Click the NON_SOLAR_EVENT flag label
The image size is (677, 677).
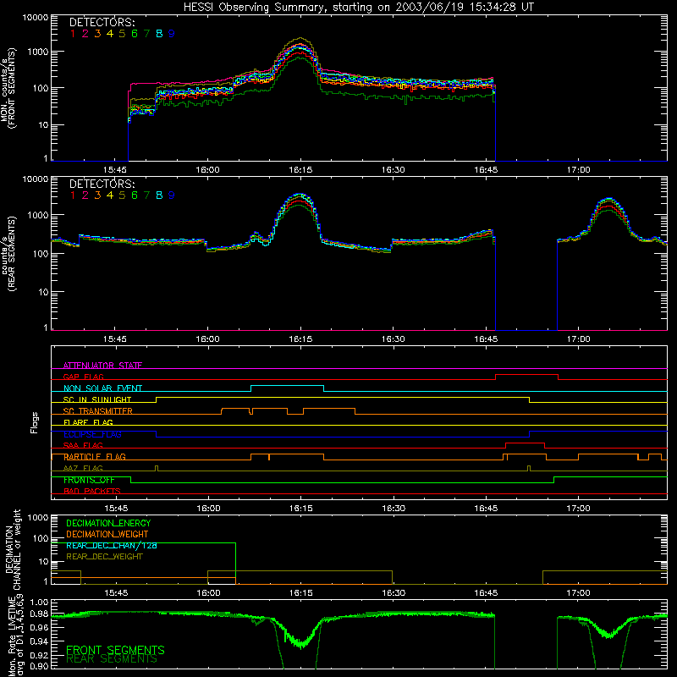pos(102,388)
